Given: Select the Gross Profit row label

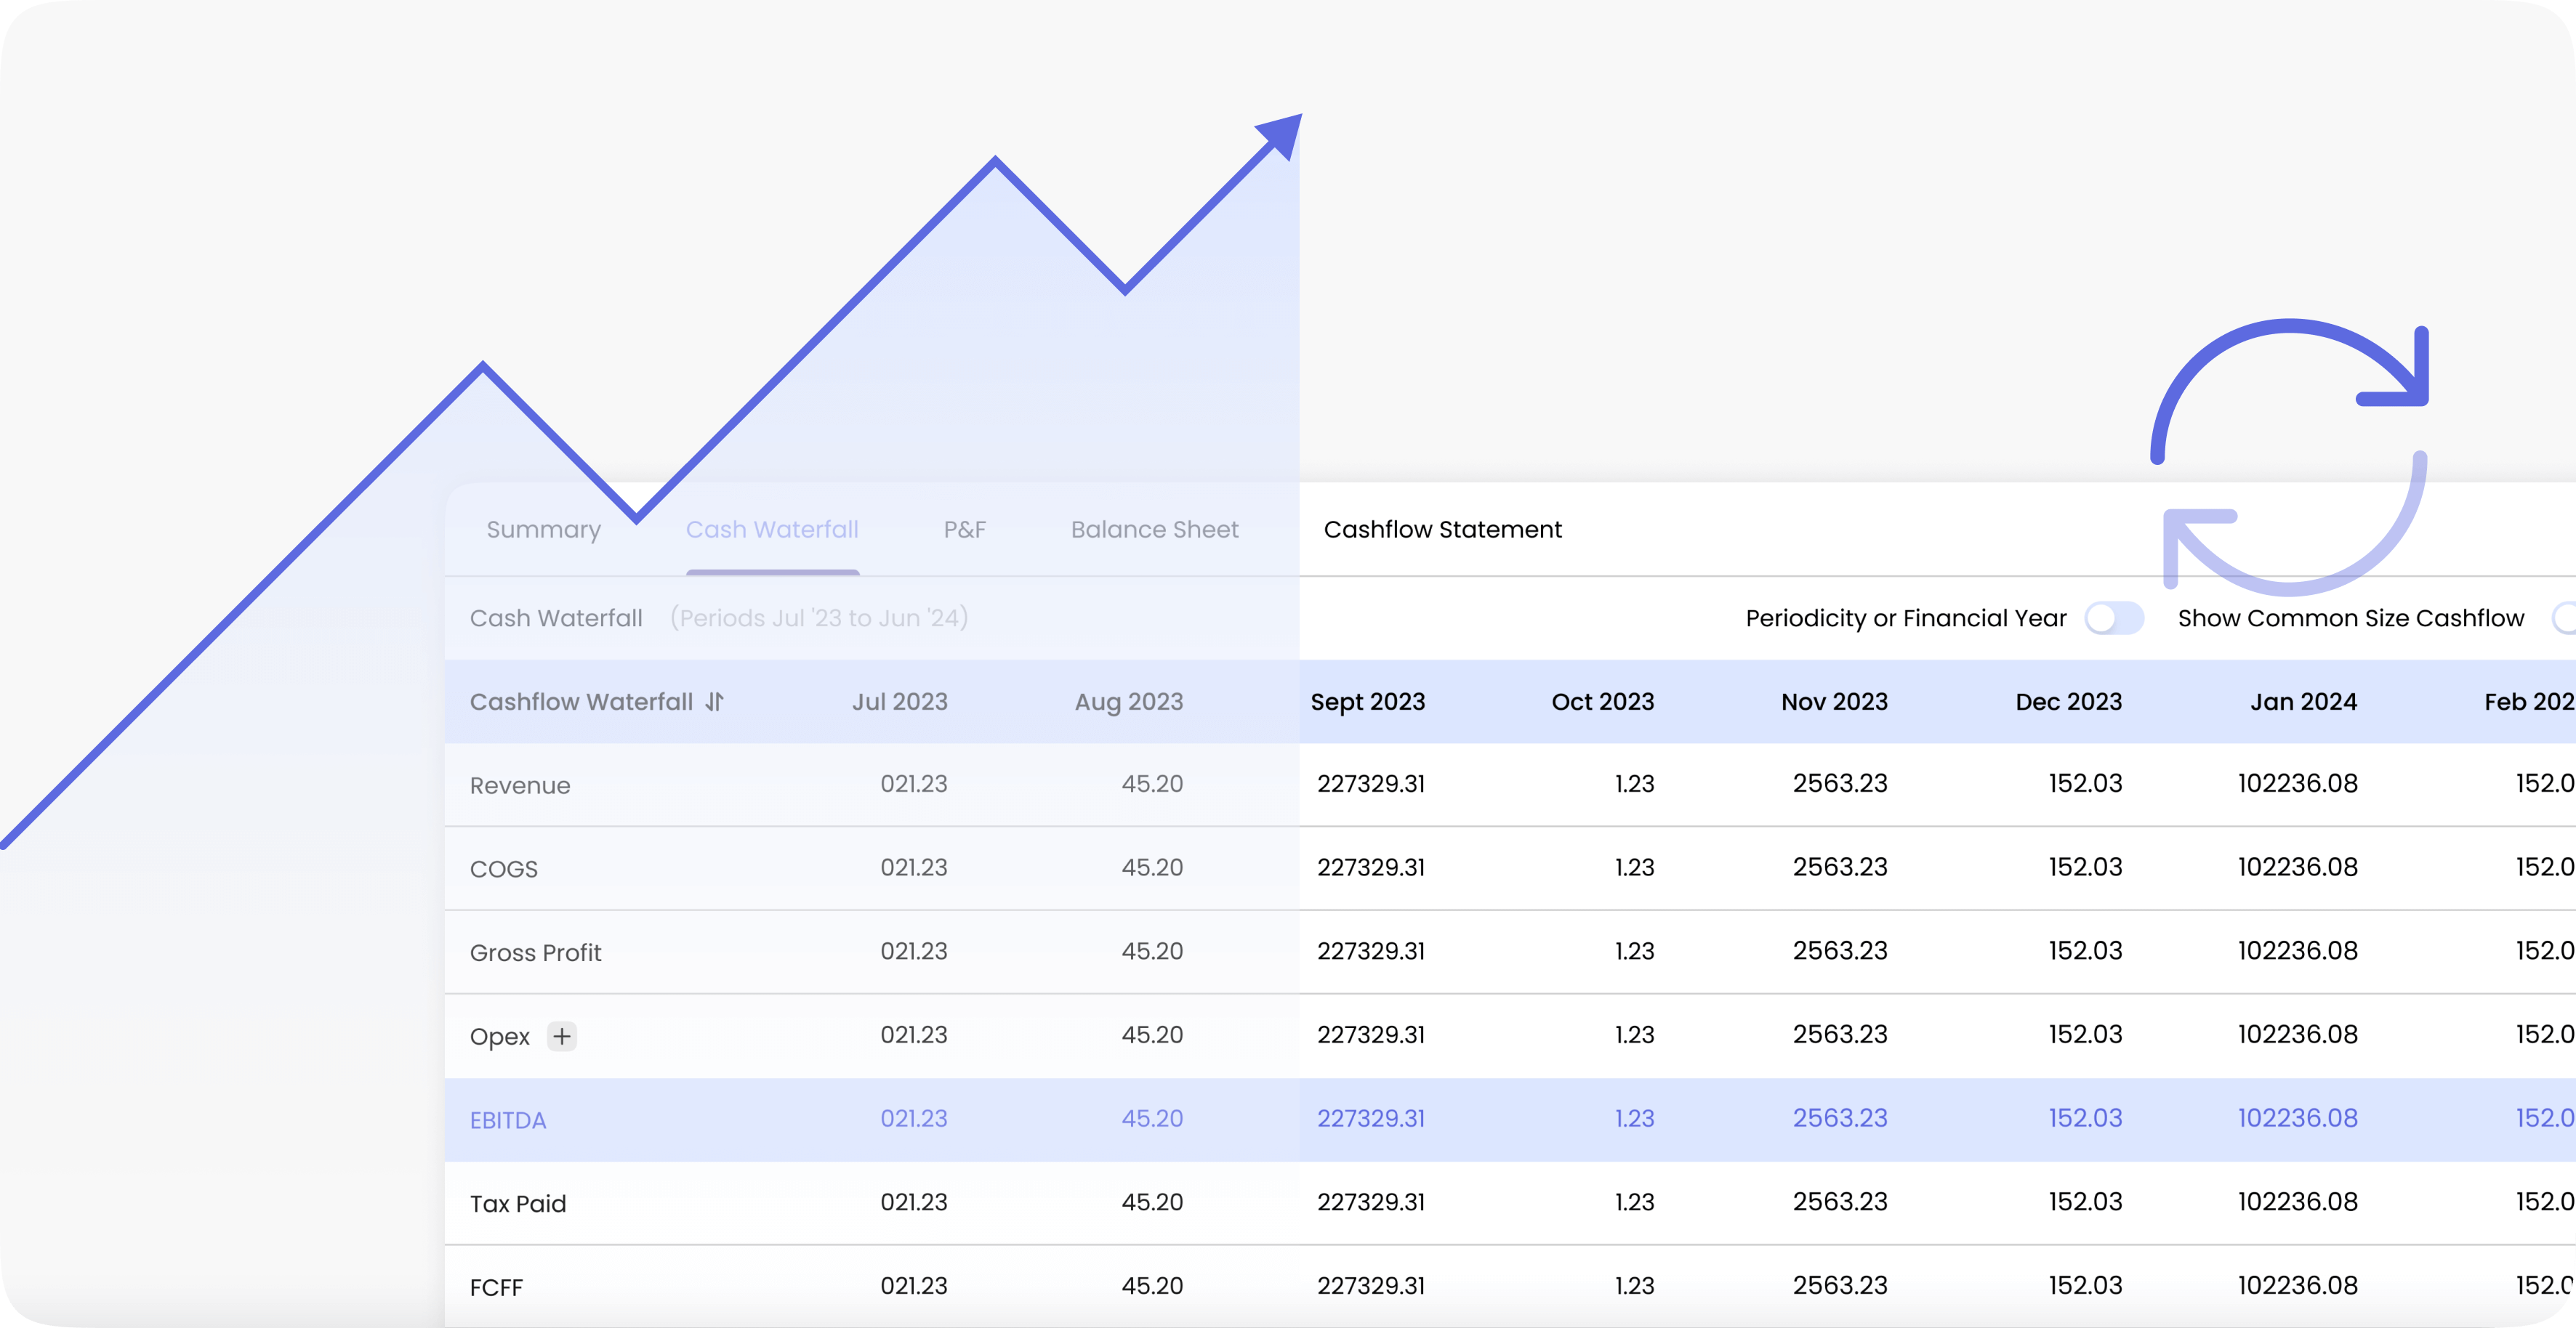Looking at the screenshot, I should (535, 953).
